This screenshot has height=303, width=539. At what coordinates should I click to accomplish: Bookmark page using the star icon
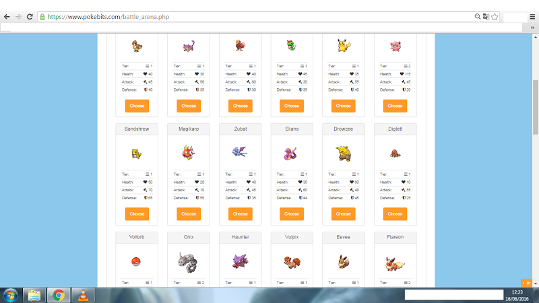tap(495, 17)
